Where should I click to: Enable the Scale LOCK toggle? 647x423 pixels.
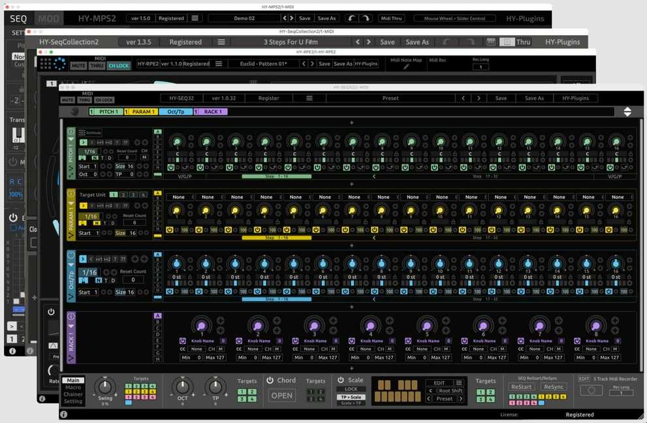click(351, 389)
